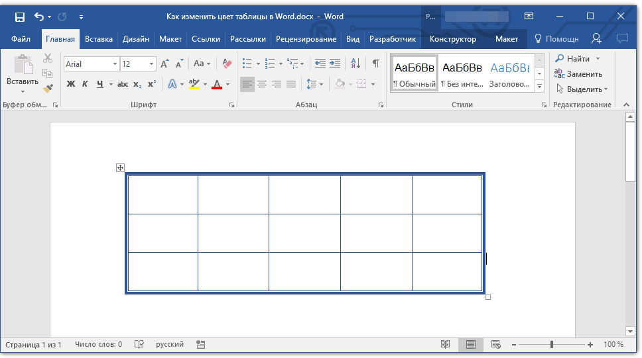The height and width of the screenshot is (358, 642).
Task: Click the vertical scrollbar thumb
Action: pyautogui.click(x=631, y=152)
